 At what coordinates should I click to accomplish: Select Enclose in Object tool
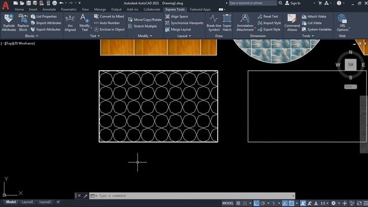click(x=109, y=29)
